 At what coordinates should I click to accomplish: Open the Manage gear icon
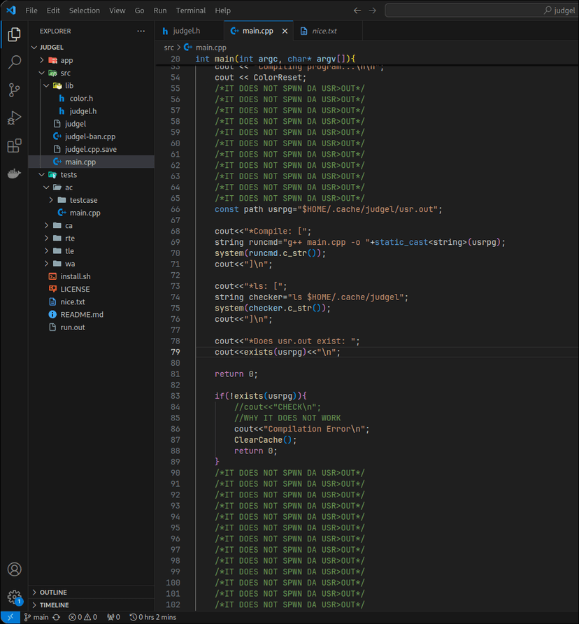14,597
